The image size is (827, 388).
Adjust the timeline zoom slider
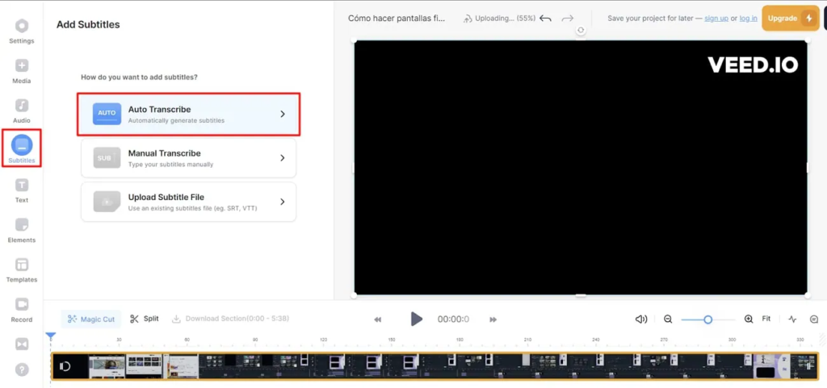pos(707,319)
